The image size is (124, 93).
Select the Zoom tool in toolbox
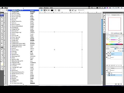pyautogui.click(x=2, y=60)
